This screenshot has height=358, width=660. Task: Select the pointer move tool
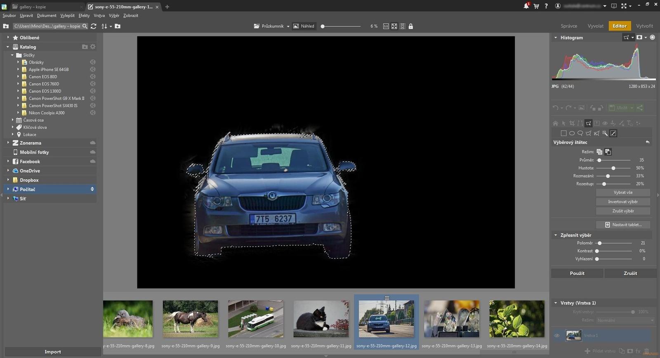pos(563,123)
